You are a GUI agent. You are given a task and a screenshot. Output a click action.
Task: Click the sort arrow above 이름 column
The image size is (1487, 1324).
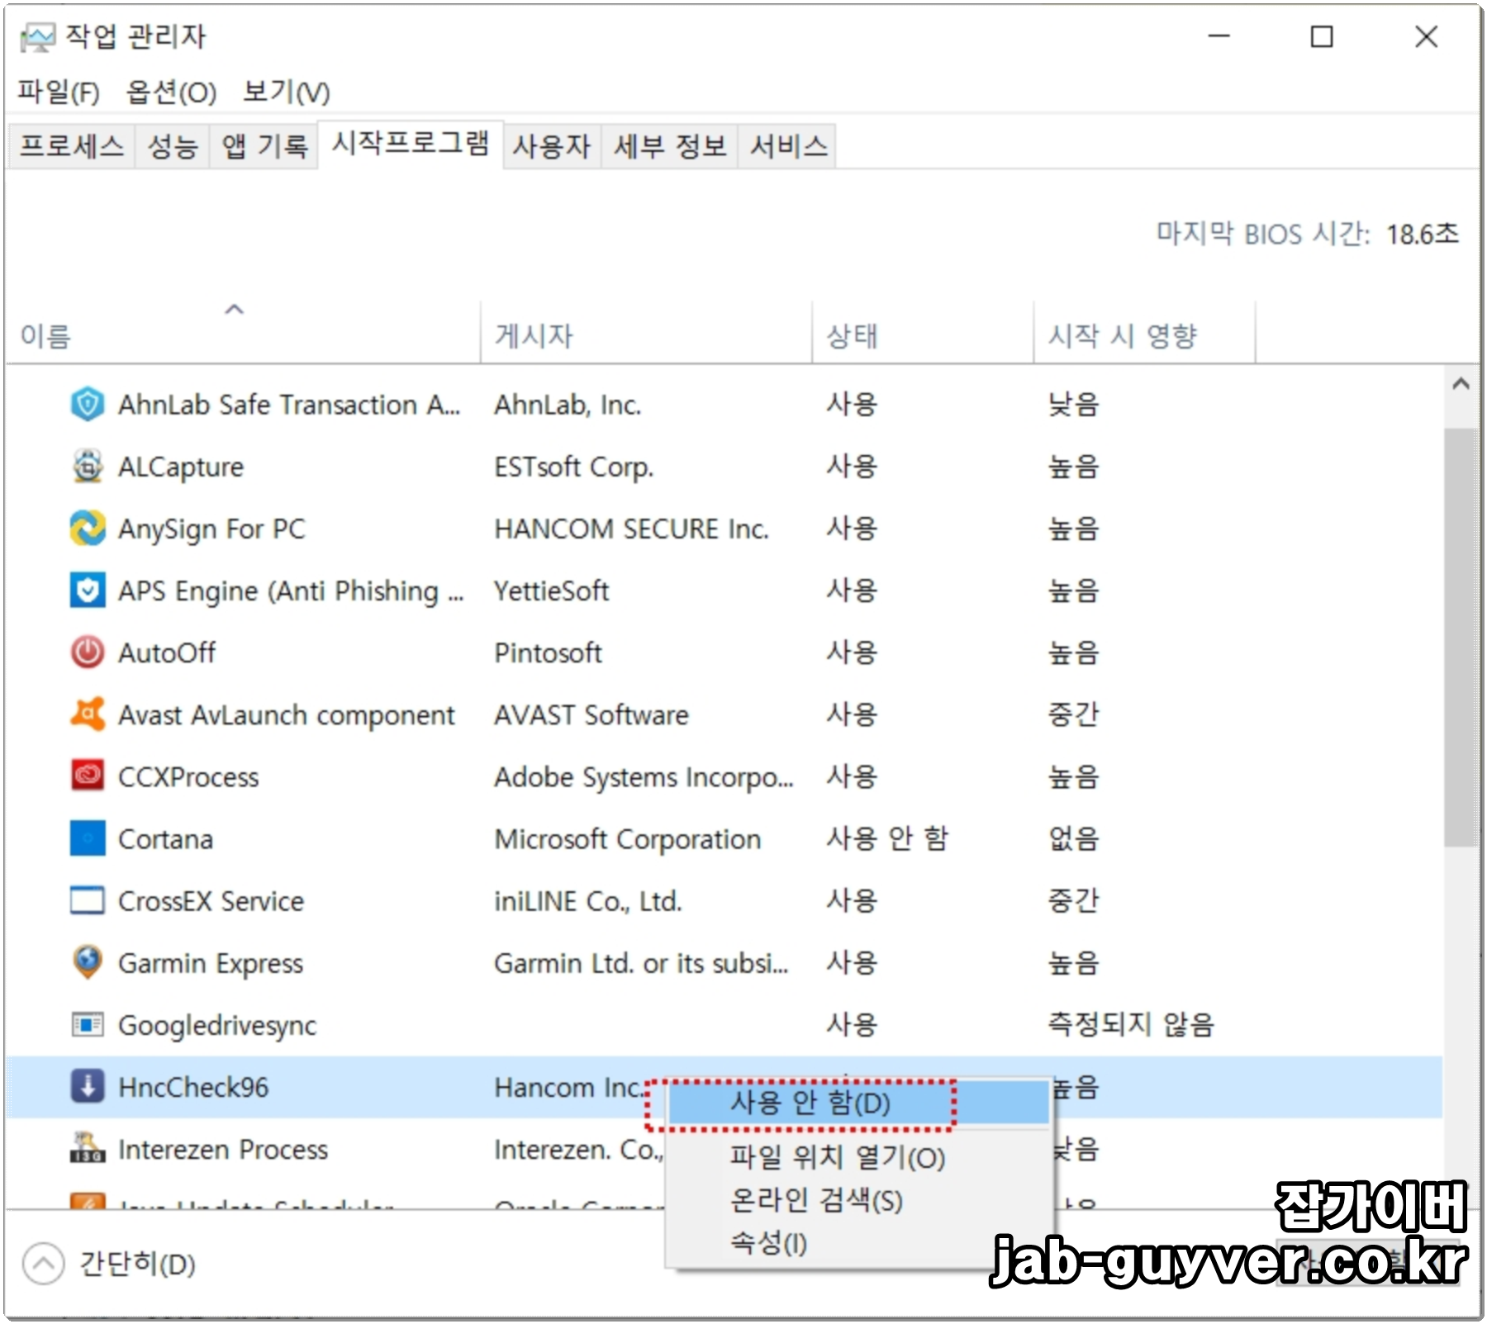tap(235, 309)
